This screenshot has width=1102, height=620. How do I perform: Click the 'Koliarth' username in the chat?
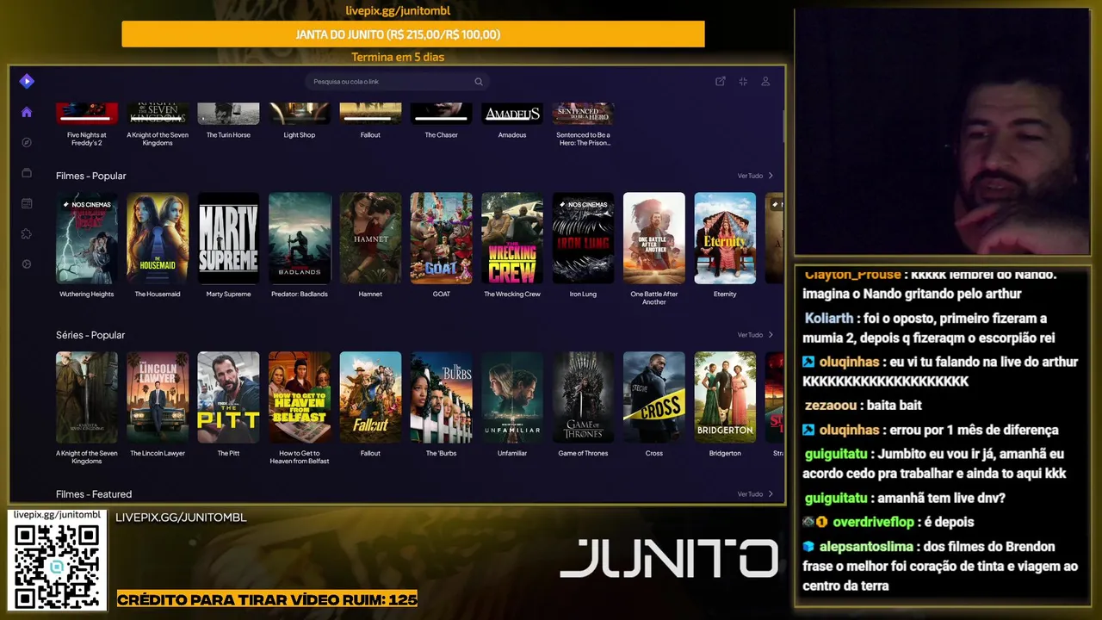[829, 318]
